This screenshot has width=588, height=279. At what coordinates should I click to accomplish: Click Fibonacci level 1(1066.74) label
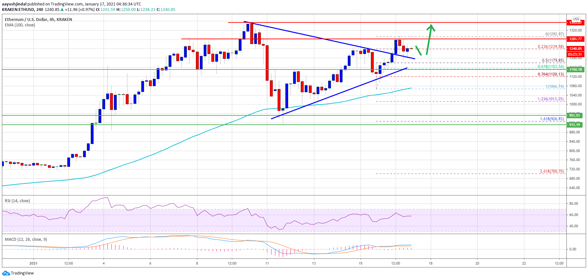click(555, 86)
